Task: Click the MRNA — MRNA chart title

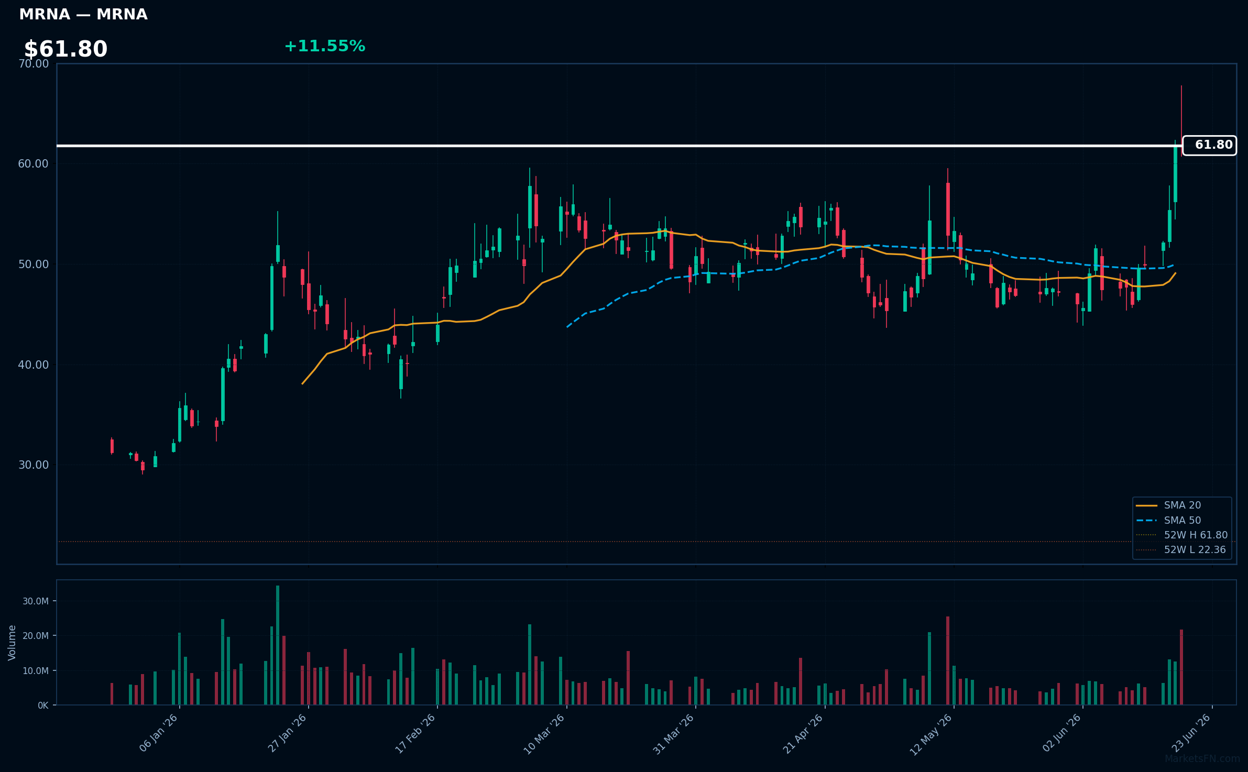Action: [x=83, y=15]
